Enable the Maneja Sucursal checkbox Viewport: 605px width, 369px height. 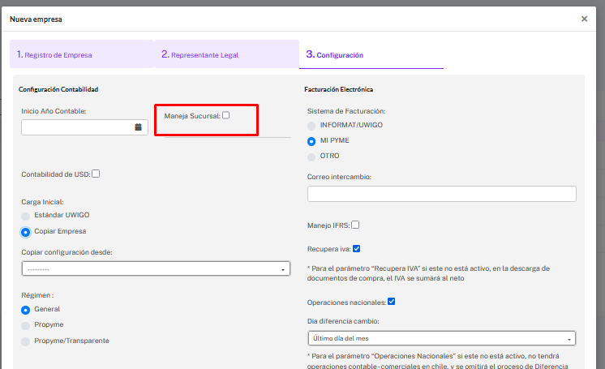point(226,115)
